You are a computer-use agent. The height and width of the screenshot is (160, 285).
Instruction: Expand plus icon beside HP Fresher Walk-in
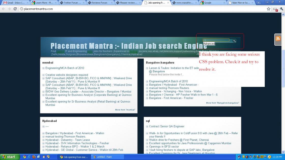147,95
